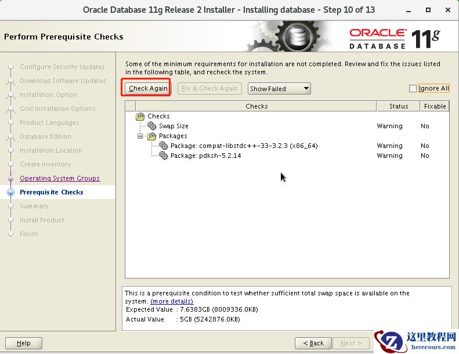Select Package: compat-libstdc++-33-3.2.3 (x86_64) row
The height and width of the screenshot is (354, 459).
pyautogui.click(x=287, y=146)
